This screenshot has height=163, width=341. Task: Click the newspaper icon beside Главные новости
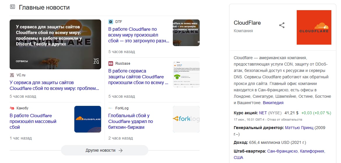[13, 7]
